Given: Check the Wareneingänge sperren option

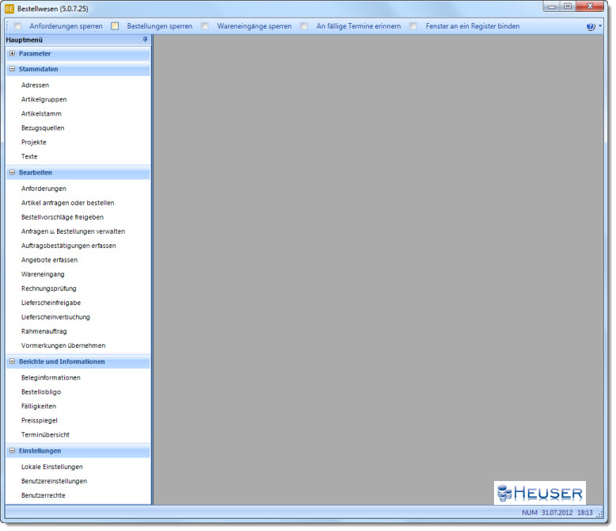Looking at the screenshot, I should (205, 26).
